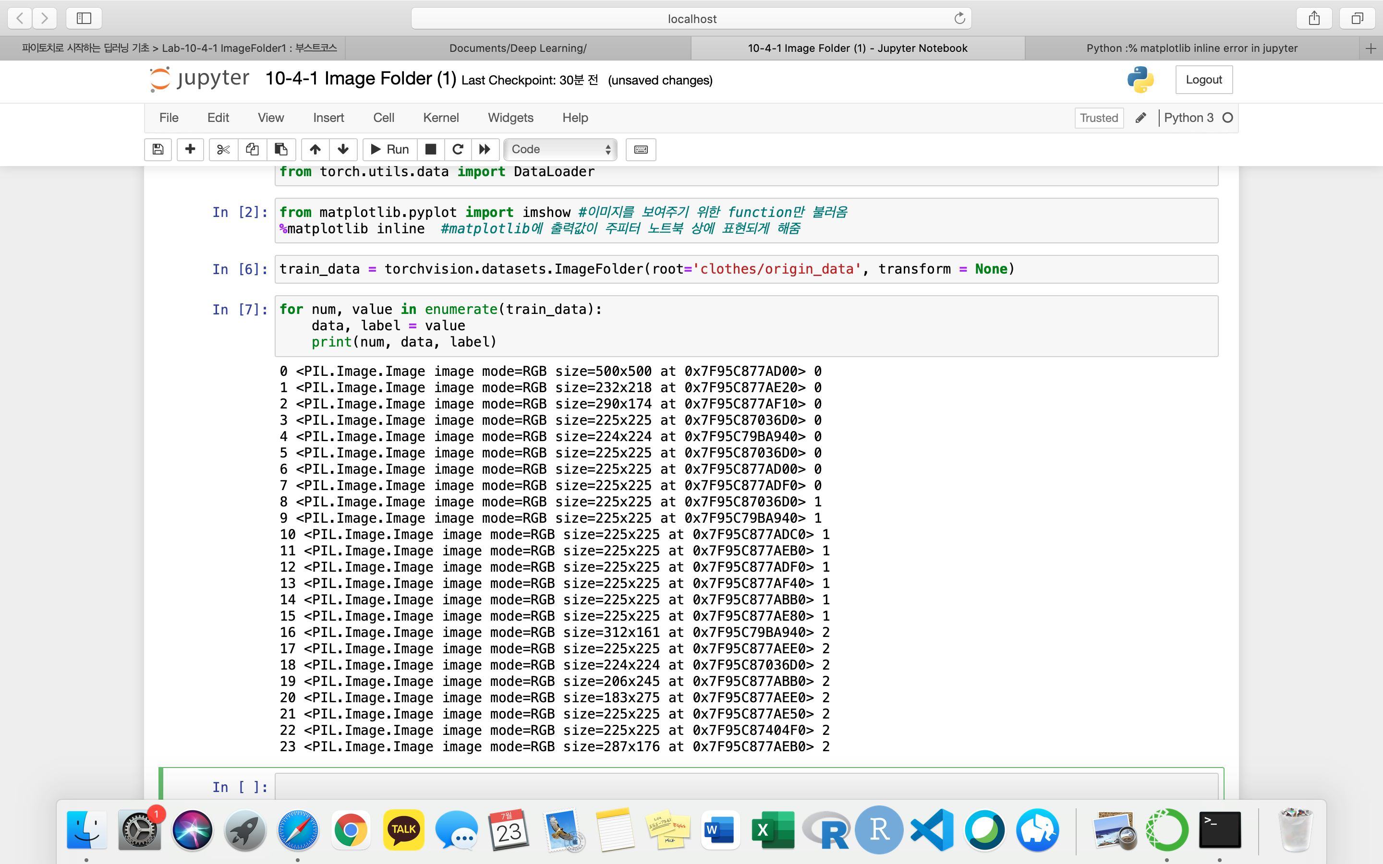Screen dimensions: 1383x864
Task: Move selected cell down arrow
Action: 343,149
